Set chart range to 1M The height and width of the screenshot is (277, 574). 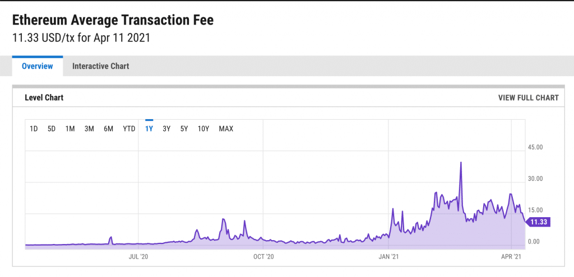click(70, 129)
